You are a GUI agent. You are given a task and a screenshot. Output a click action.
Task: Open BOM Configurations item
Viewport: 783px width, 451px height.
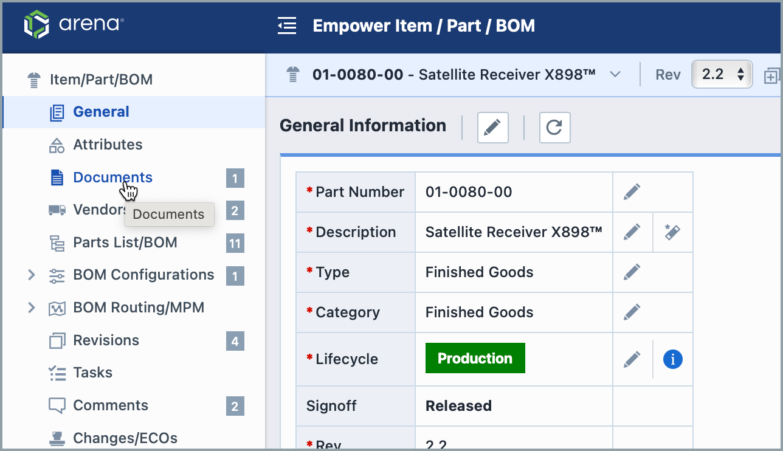point(143,275)
